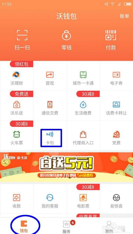The image size is (133, 234).
Task: Open 我的客服 customer service icon
Action: tap(50, 198)
